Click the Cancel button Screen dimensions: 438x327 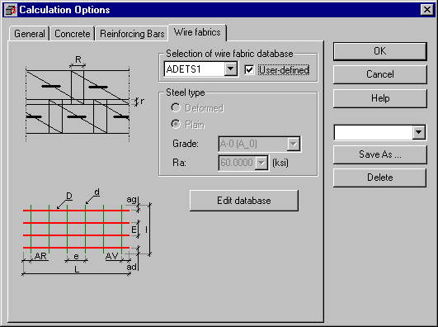[380, 74]
